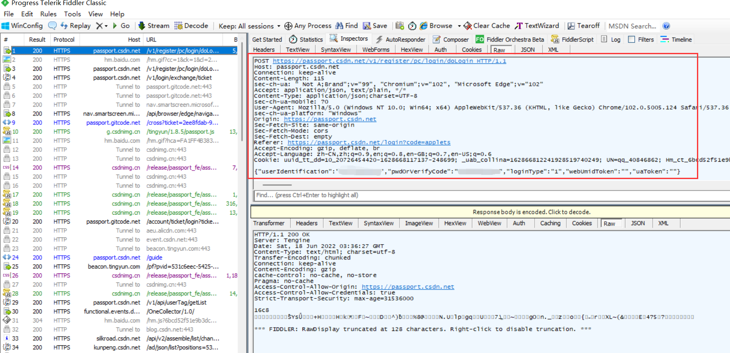Screen dimensions: 730x353
Task: Sort sessions by Result column header
Action: 37,39
